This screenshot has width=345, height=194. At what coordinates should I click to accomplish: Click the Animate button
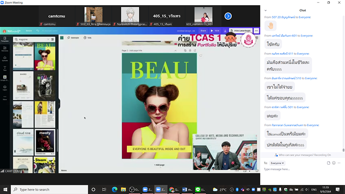click(73, 38)
